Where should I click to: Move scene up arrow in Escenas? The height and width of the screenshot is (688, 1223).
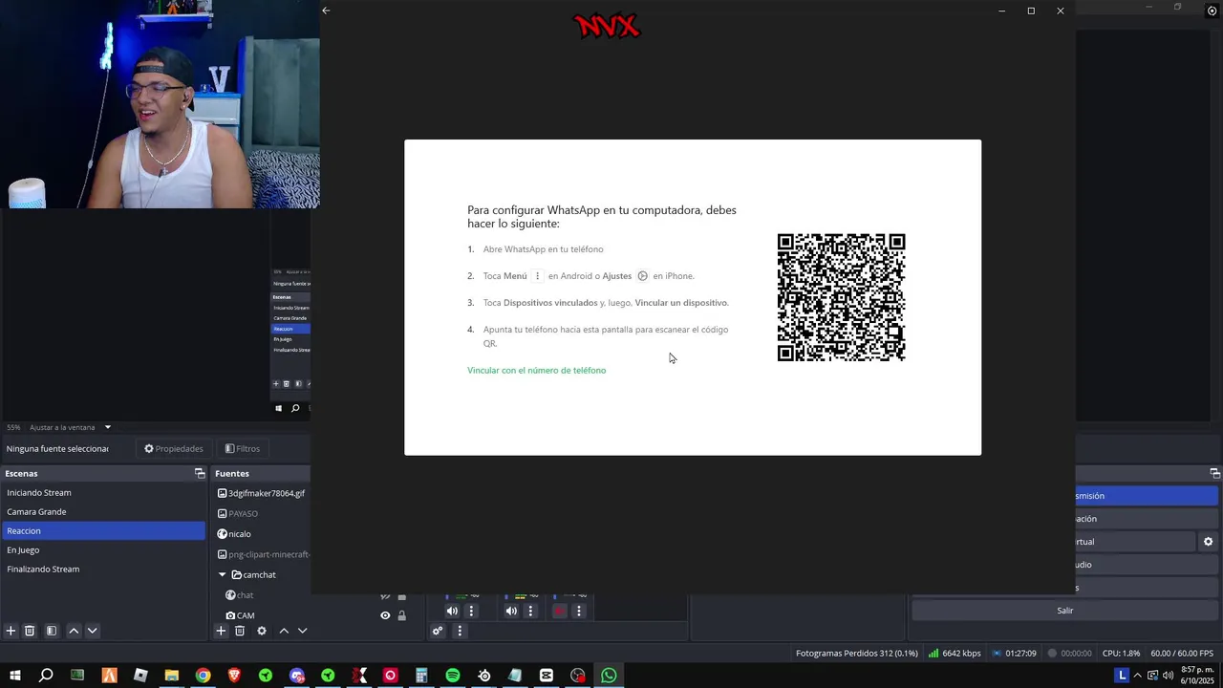tap(74, 631)
